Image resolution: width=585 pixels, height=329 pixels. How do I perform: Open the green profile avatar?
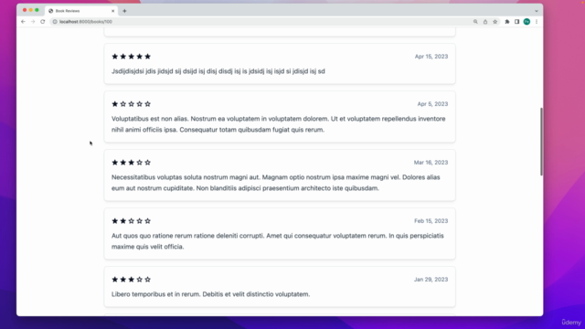tap(526, 22)
